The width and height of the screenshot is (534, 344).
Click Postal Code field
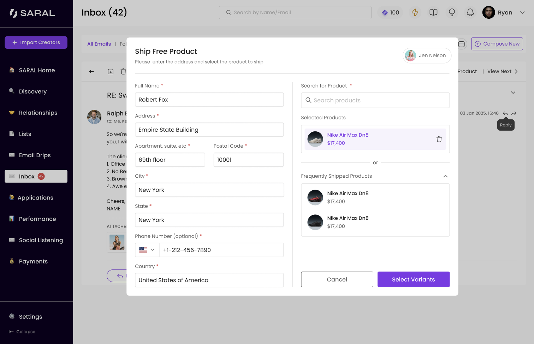point(249,160)
